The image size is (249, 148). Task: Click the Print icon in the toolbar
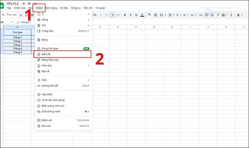(x=32, y=15)
